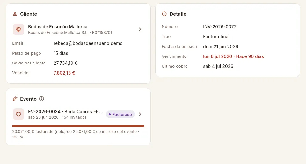306x164 pixels.
Task: Click the Vencimiento field label
Action: pyautogui.click(x=174, y=56)
